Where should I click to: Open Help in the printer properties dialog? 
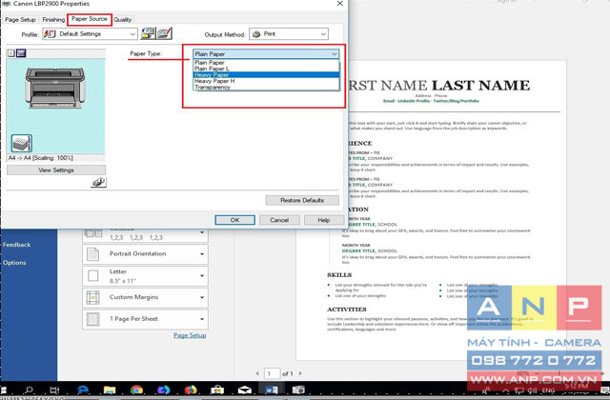click(x=324, y=220)
